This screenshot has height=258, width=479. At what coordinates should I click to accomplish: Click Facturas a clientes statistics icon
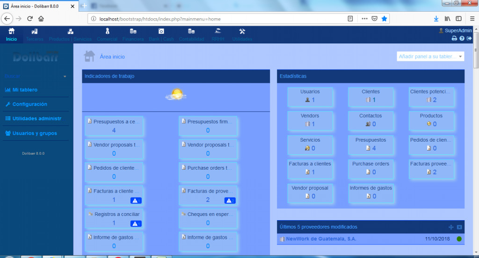pos(307,172)
